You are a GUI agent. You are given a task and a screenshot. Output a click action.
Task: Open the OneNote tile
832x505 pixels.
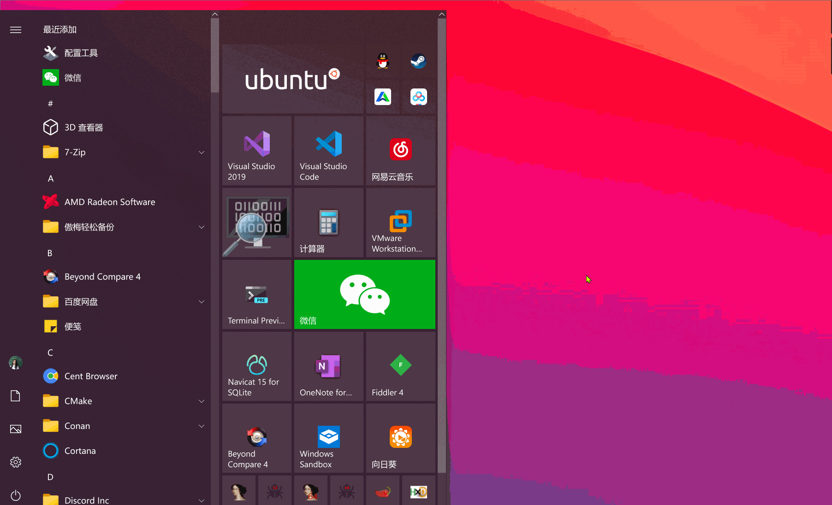click(329, 366)
